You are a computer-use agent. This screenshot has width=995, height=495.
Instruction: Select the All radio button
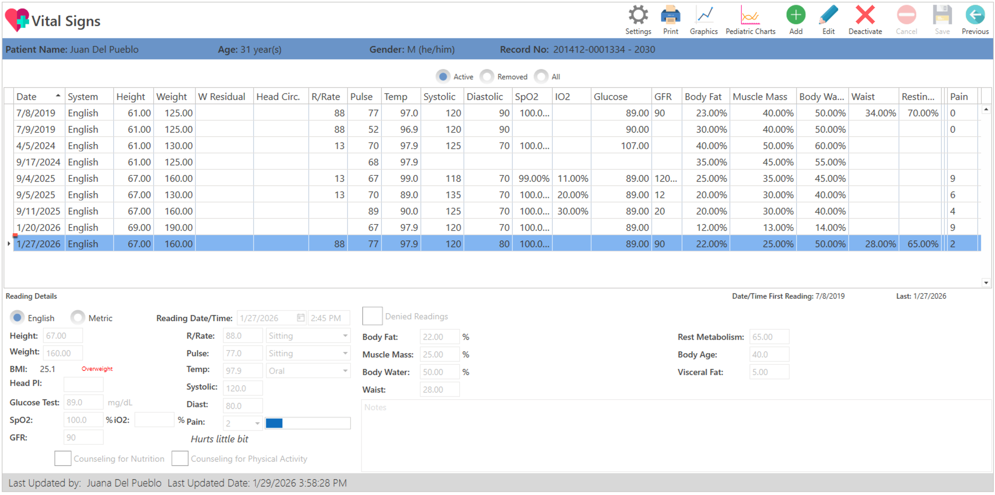pyautogui.click(x=541, y=76)
